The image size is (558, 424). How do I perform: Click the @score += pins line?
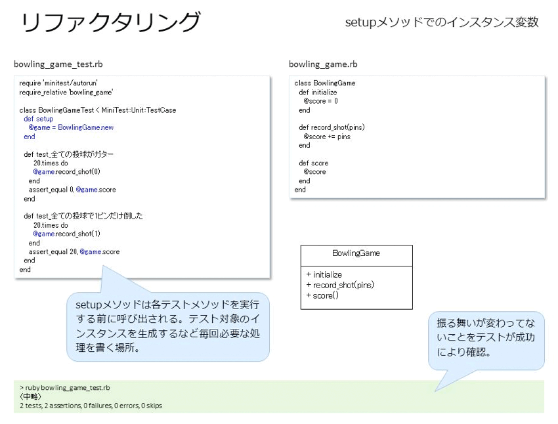327,137
